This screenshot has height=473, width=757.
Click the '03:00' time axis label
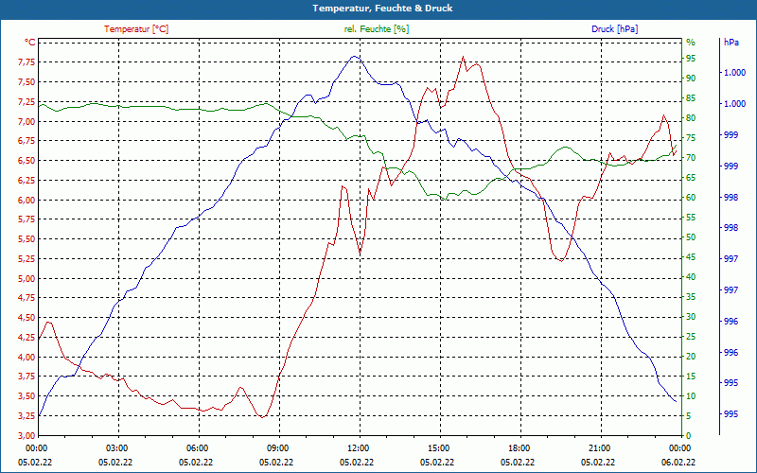pyautogui.click(x=115, y=448)
